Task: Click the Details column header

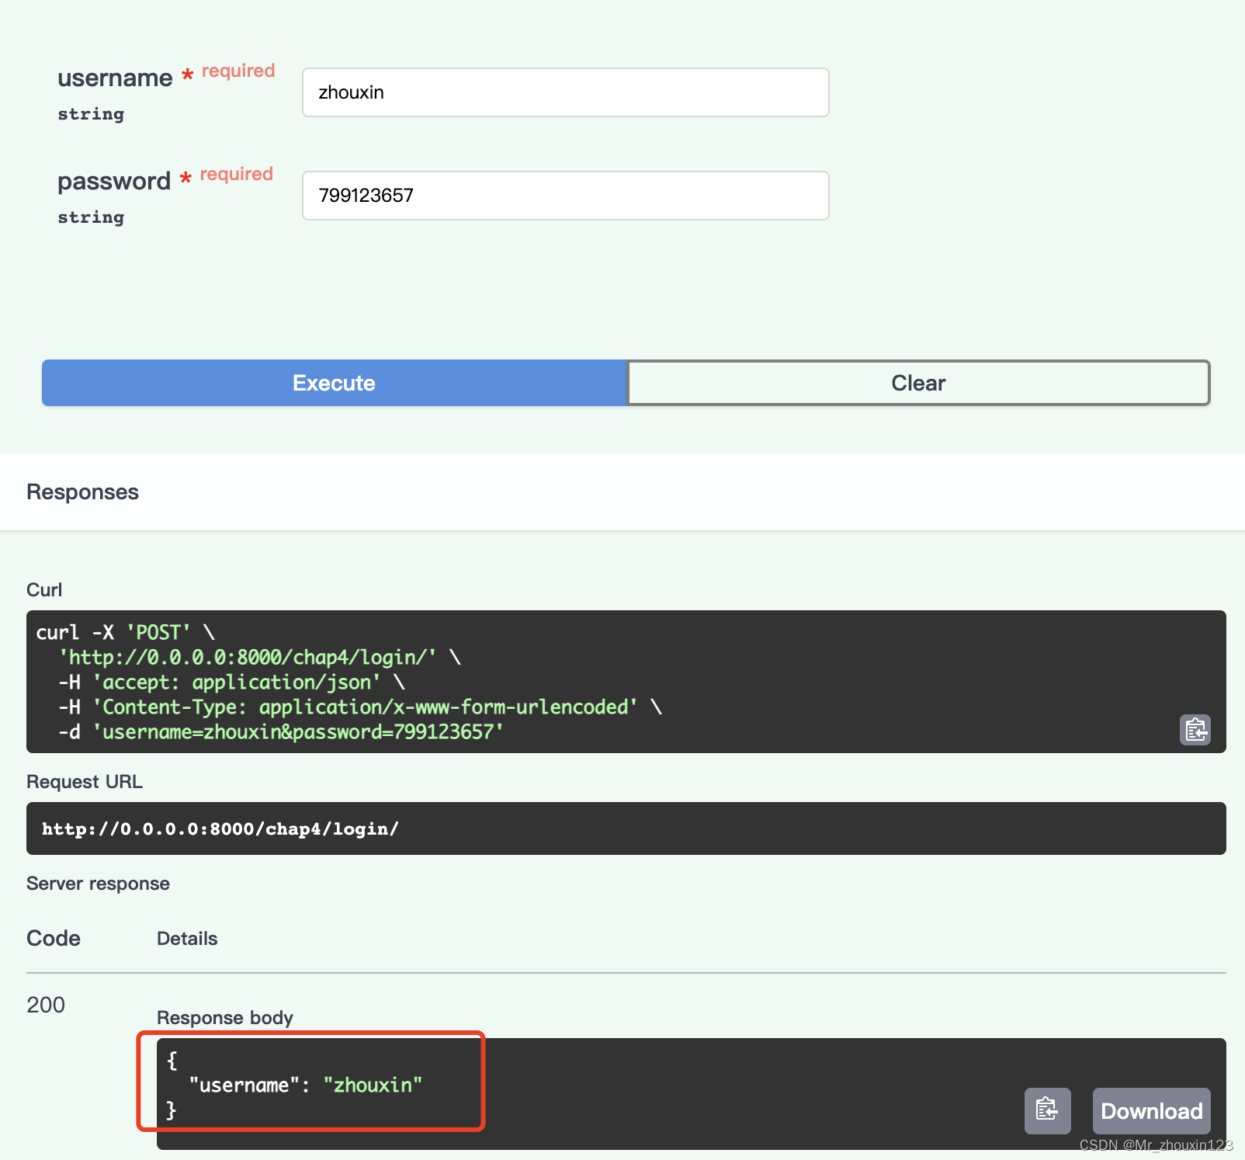Action: [187, 939]
